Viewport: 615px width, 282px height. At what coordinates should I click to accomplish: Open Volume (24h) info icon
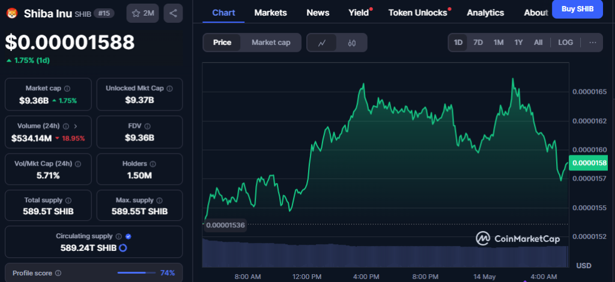pos(66,126)
